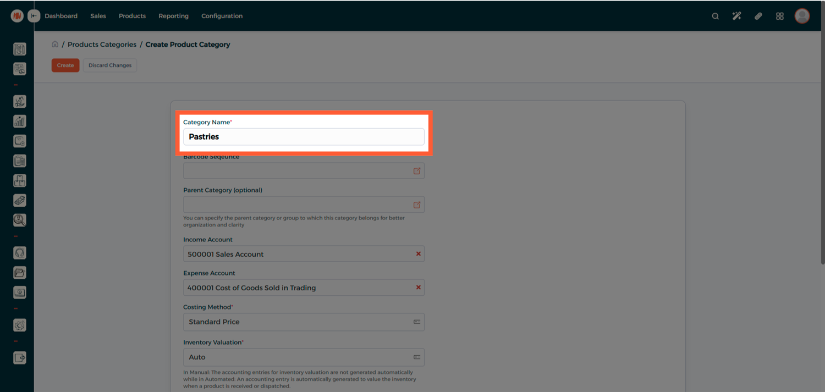The image size is (825, 392).
Task: Open the apps grid icon
Action: click(x=779, y=16)
